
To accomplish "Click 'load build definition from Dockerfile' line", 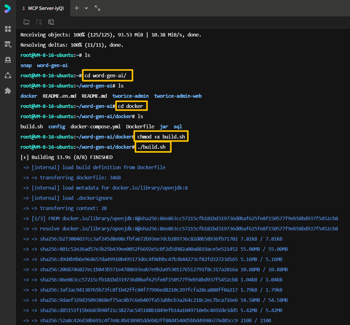I will click(94, 168).
